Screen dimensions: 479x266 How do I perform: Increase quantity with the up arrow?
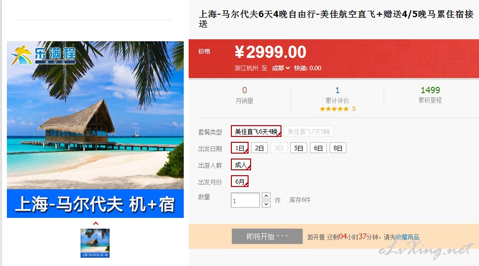266,196
